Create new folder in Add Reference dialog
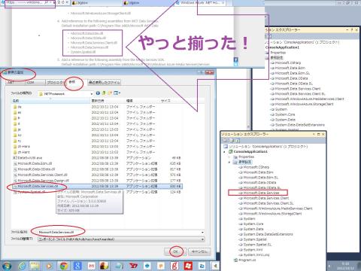Image resolution: width=361 pixels, height=271 pixels. (110, 93)
